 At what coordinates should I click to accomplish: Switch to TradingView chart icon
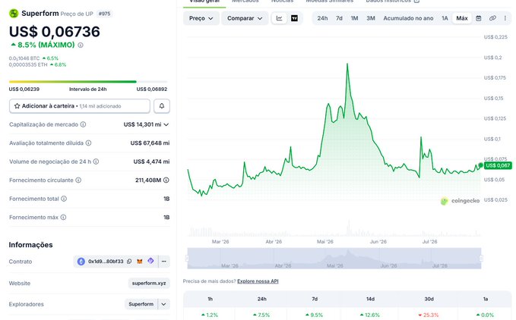click(x=295, y=18)
